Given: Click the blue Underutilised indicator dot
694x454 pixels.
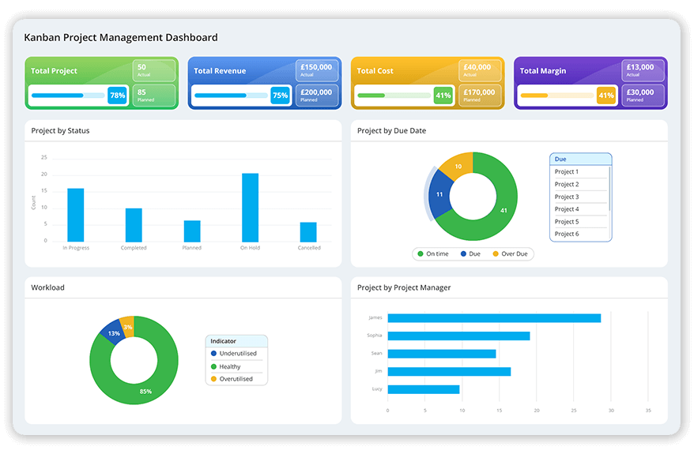Looking at the screenshot, I should click(213, 354).
